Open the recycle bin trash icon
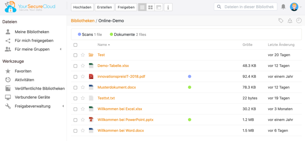Screen dimensions: 305x141 290,21
